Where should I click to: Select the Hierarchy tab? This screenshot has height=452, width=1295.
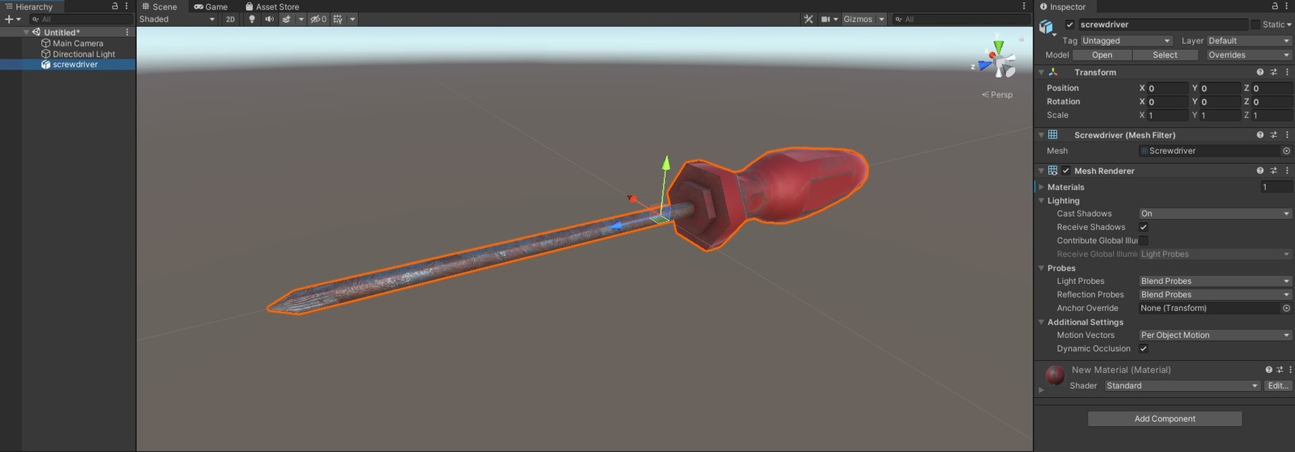31,7
